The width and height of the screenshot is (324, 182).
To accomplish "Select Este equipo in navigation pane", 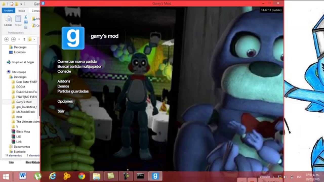I will 16,72.
